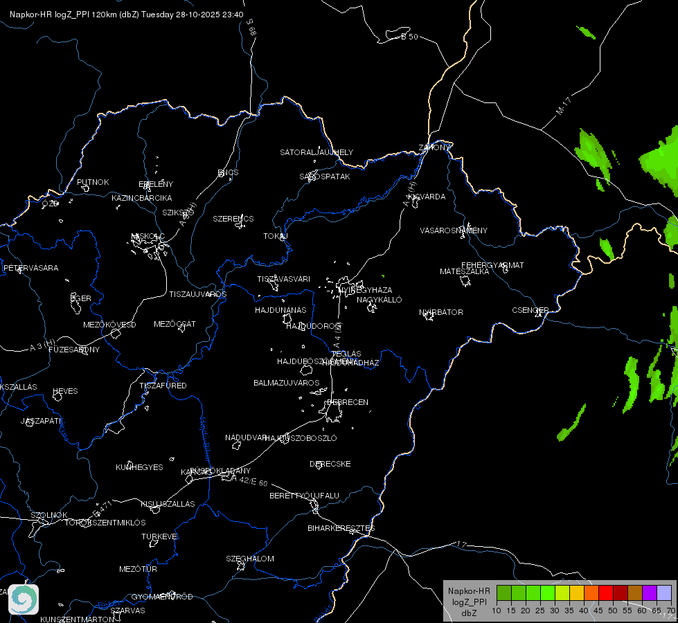Click the KISVÁRDA city label
This screenshot has height=623, width=678.
point(427,197)
